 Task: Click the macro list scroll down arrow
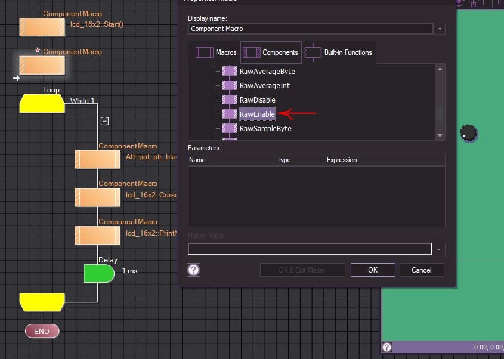pyautogui.click(x=440, y=135)
